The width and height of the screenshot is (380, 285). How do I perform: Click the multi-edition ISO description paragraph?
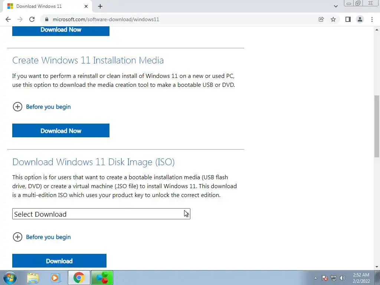coord(125,186)
